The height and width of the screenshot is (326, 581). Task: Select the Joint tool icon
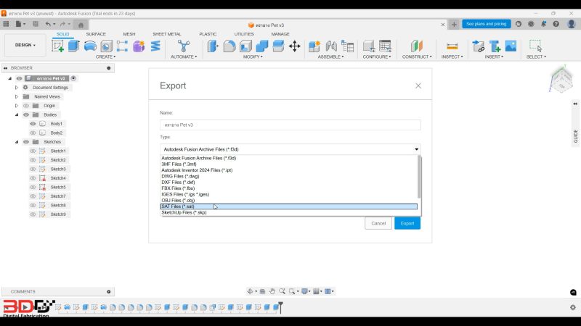[331, 46]
